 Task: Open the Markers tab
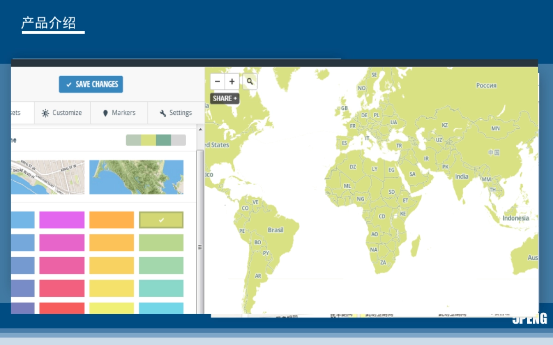click(x=119, y=113)
